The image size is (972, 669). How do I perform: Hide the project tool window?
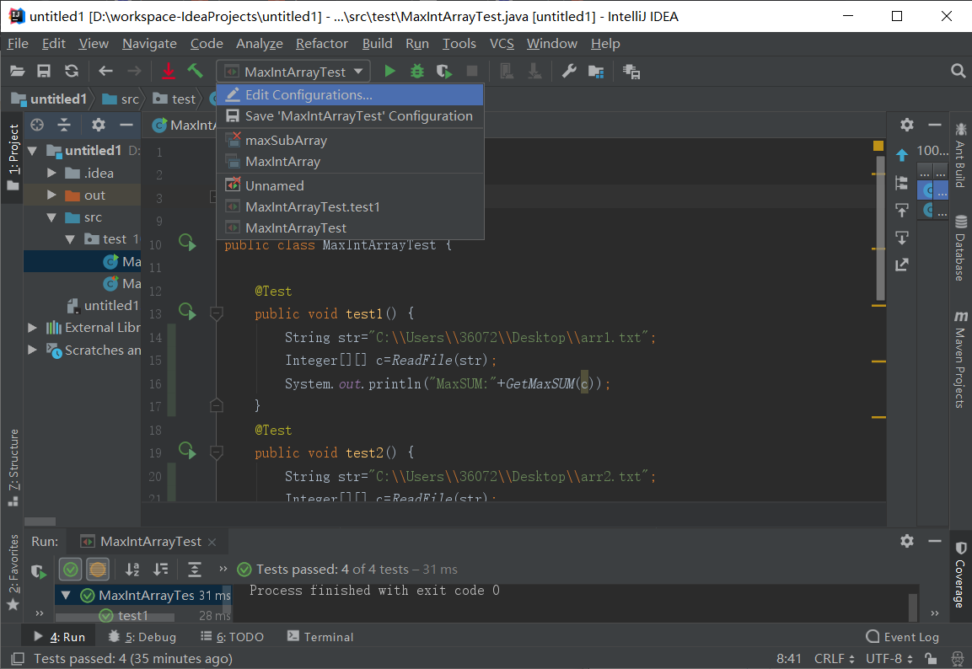tap(126, 126)
